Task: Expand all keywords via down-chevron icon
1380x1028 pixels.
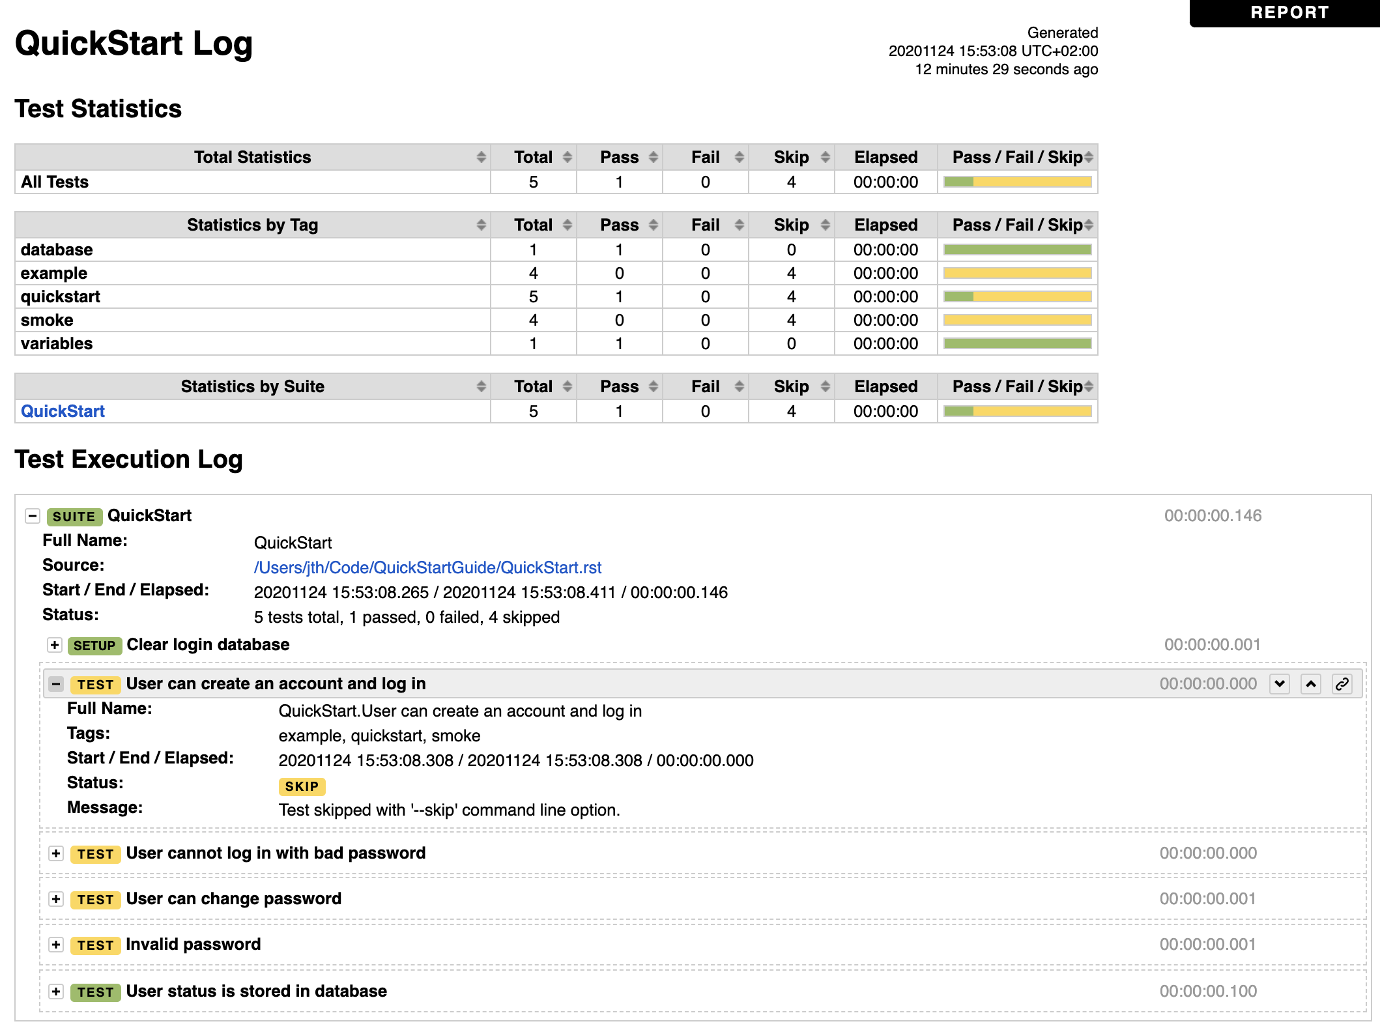Action: point(1280,684)
